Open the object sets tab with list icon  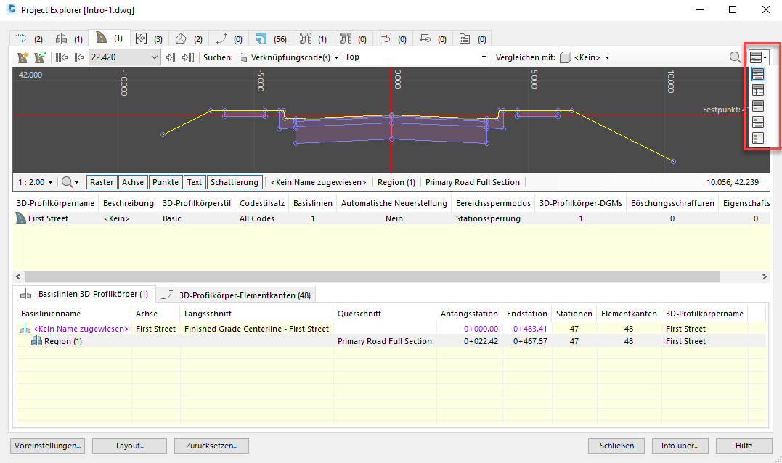coord(472,38)
